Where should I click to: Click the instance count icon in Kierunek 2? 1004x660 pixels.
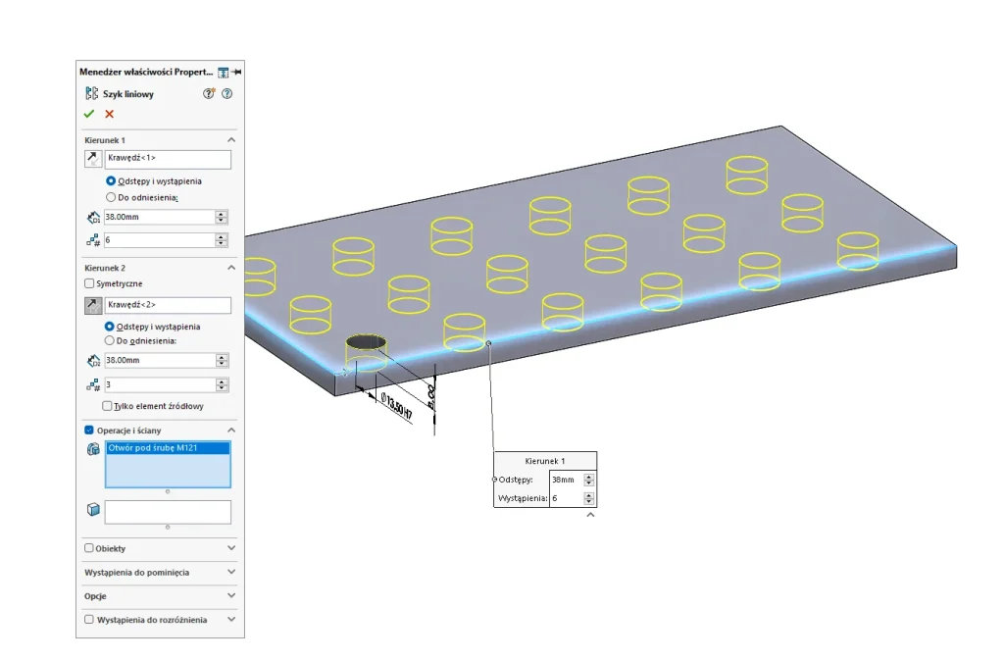[93, 384]
